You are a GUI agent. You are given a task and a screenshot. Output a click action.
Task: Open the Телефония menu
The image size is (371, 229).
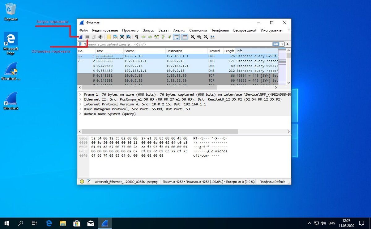[220, 30]
